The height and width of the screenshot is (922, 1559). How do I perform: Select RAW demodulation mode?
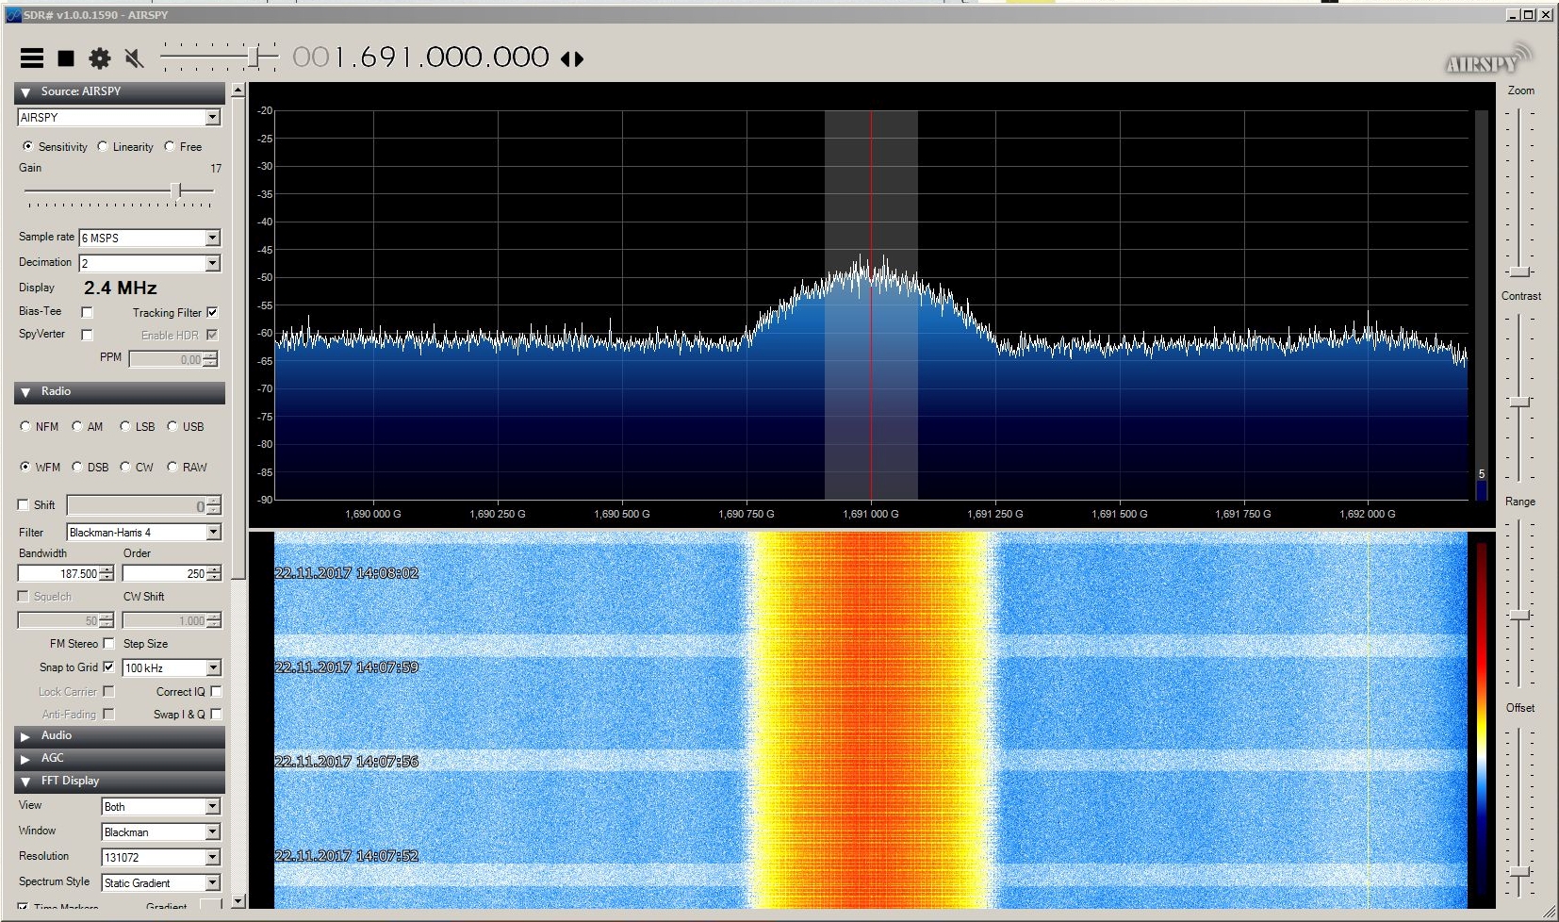coord(172,467)
